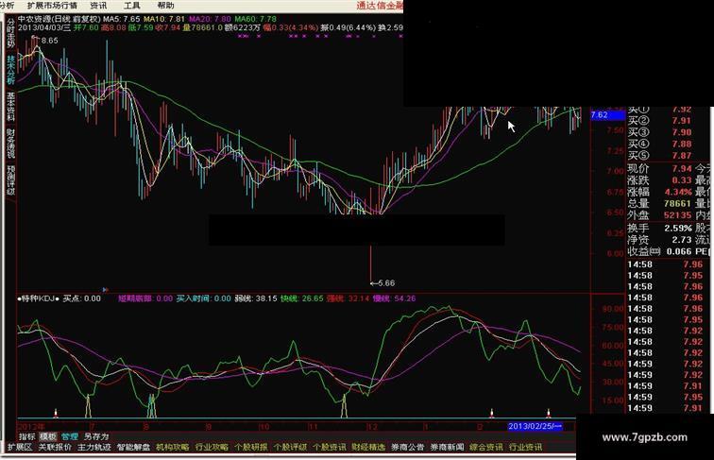This screenshot has width=714, height=460.
Task: Open the 行业资讯 tab
Action: click(x=525, y=447)
